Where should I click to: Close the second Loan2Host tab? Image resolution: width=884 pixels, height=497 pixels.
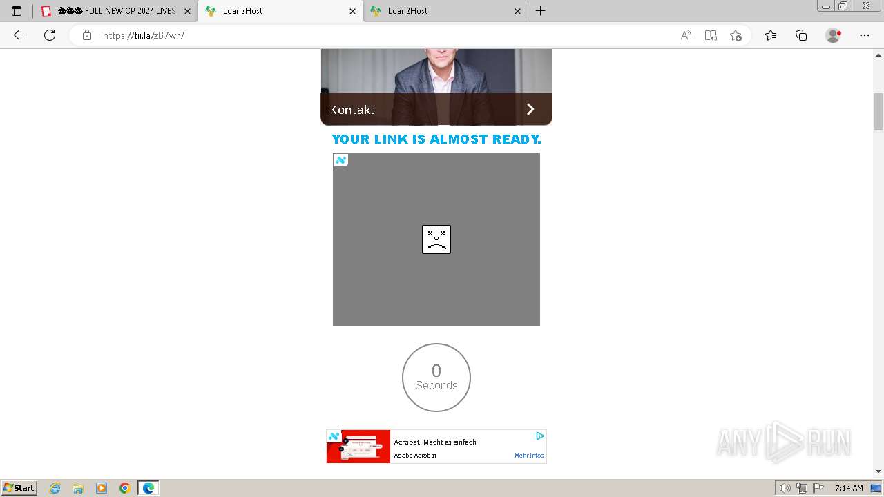pos(518,11)
